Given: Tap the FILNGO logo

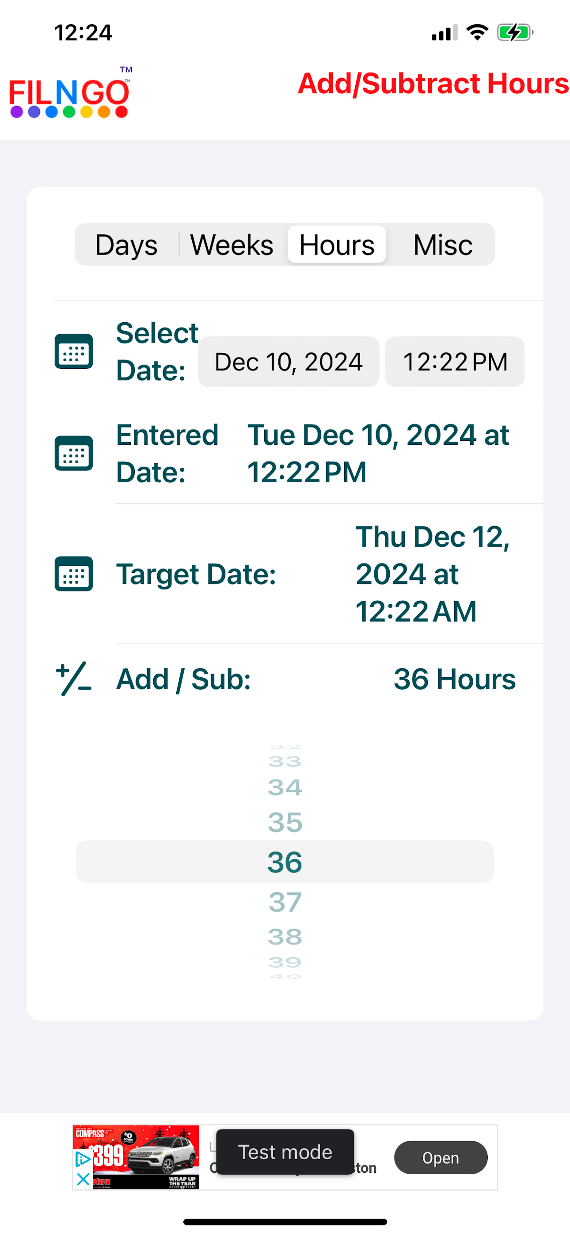Looking at the screenshot, I should coord(70,92).
